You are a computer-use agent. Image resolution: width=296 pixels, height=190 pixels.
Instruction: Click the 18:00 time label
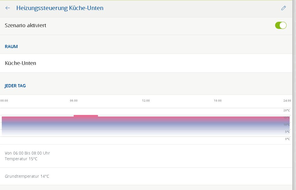coord(218,101)
